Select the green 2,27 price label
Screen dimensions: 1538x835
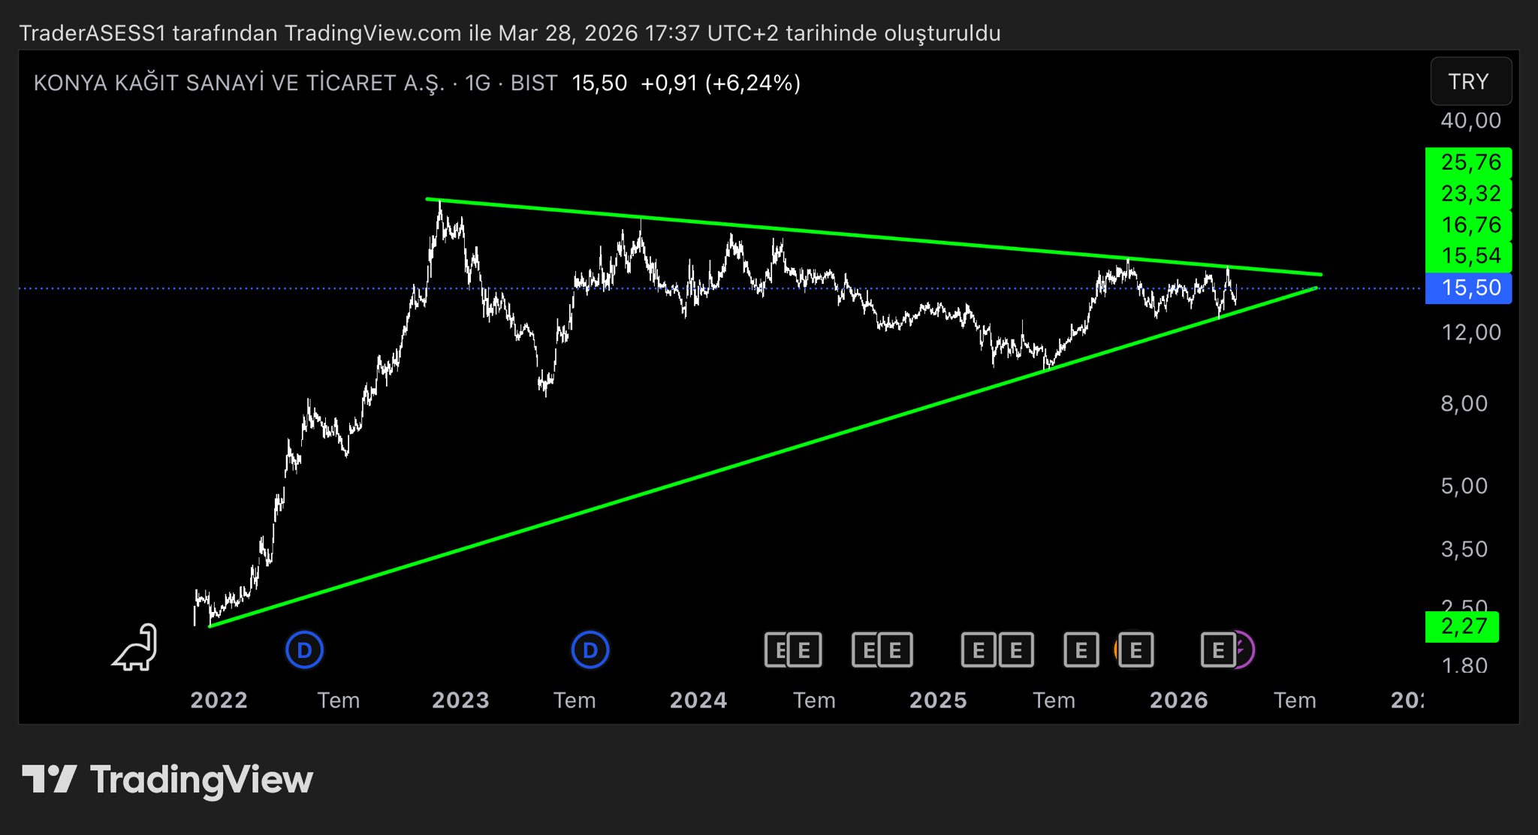coord(1461,626)
